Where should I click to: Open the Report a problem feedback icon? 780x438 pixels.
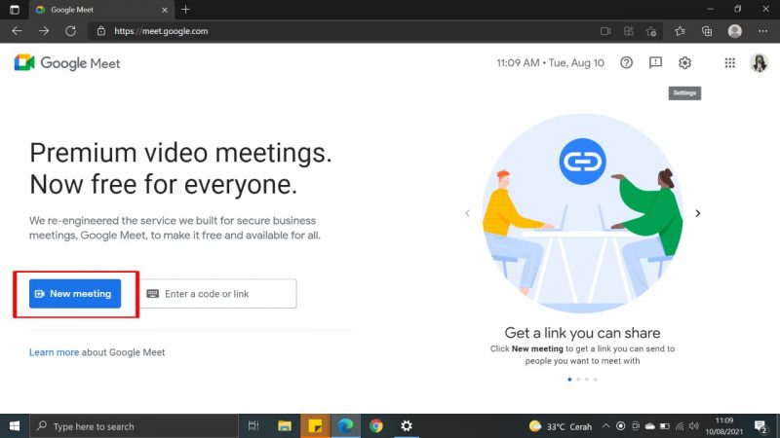click(655, 62)
